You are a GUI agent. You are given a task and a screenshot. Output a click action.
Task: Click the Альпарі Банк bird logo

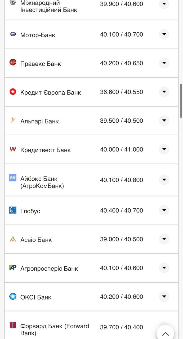[13, 120]
